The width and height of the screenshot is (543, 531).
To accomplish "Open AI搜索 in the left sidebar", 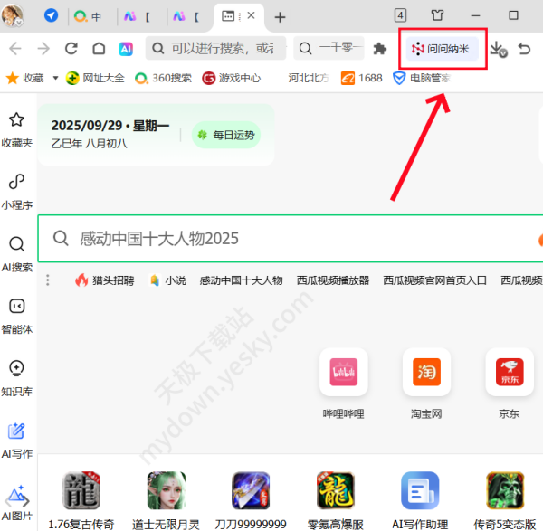I will pyautogui.click(x=16, y=252).
